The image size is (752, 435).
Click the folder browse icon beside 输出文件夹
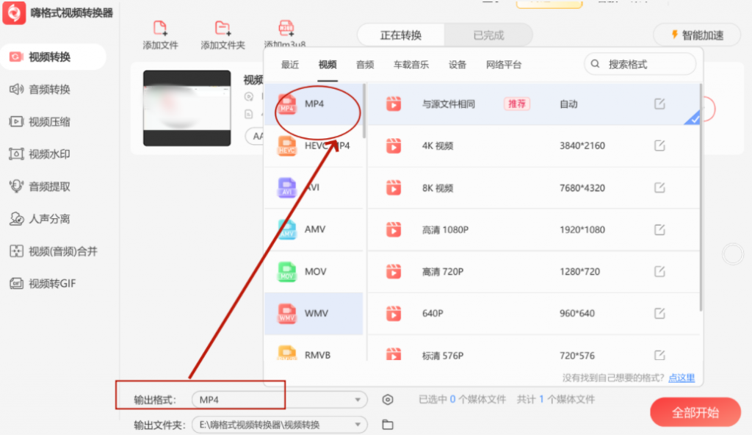(388, 424)
